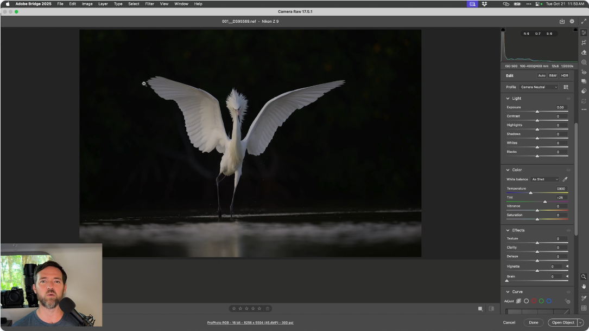Select the Hand tool
This screenshot has height=331, width=589.
(584, 286)
